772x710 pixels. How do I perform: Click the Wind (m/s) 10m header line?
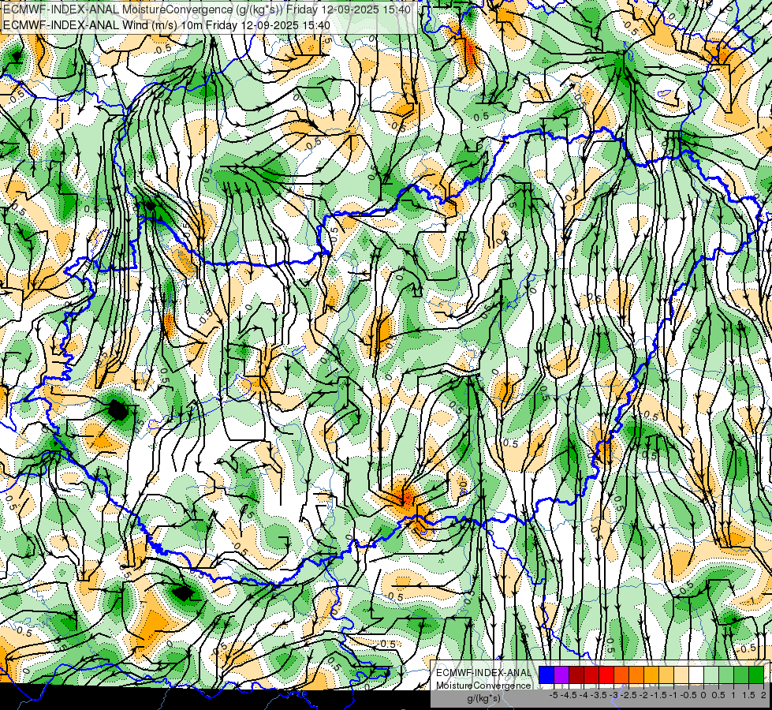click(x=166, y=24)
